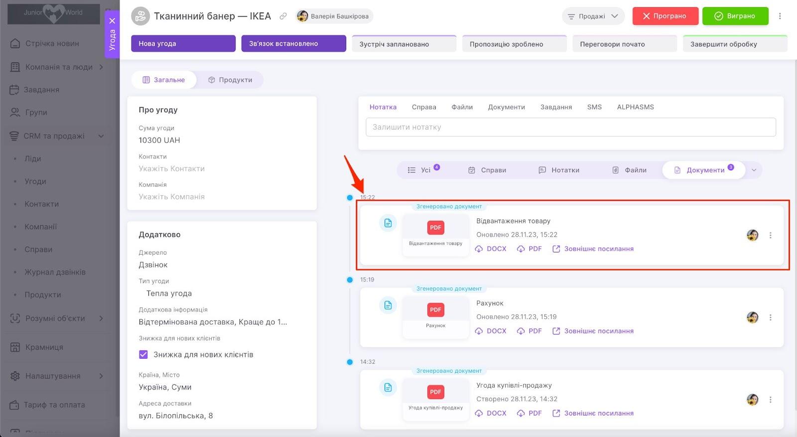Download Угода купівлі-продажу as PDF
The width and height of the screenshot is (797, 437).
529,413
